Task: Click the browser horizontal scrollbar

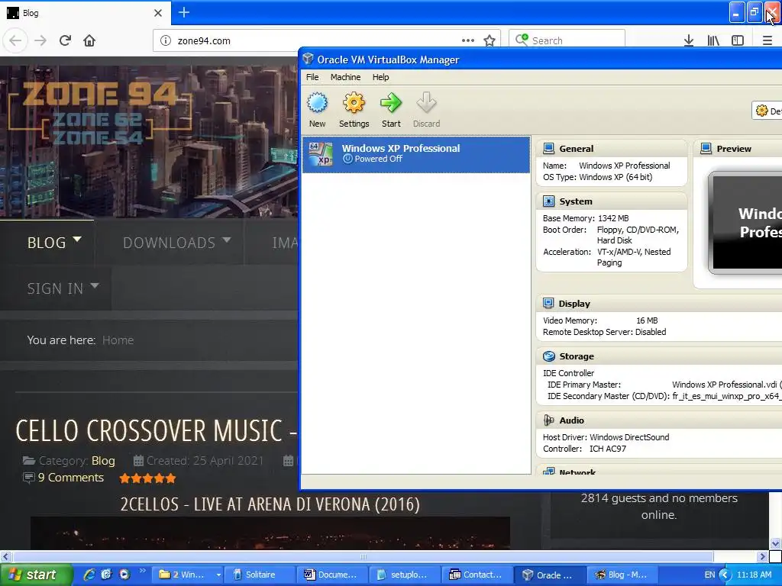Action: tap(363, 556)
